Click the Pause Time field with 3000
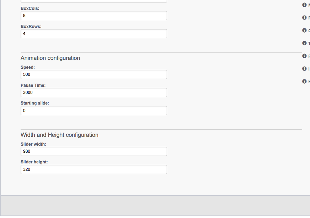Viewport: 310px width, 218px height. (94, 93)
